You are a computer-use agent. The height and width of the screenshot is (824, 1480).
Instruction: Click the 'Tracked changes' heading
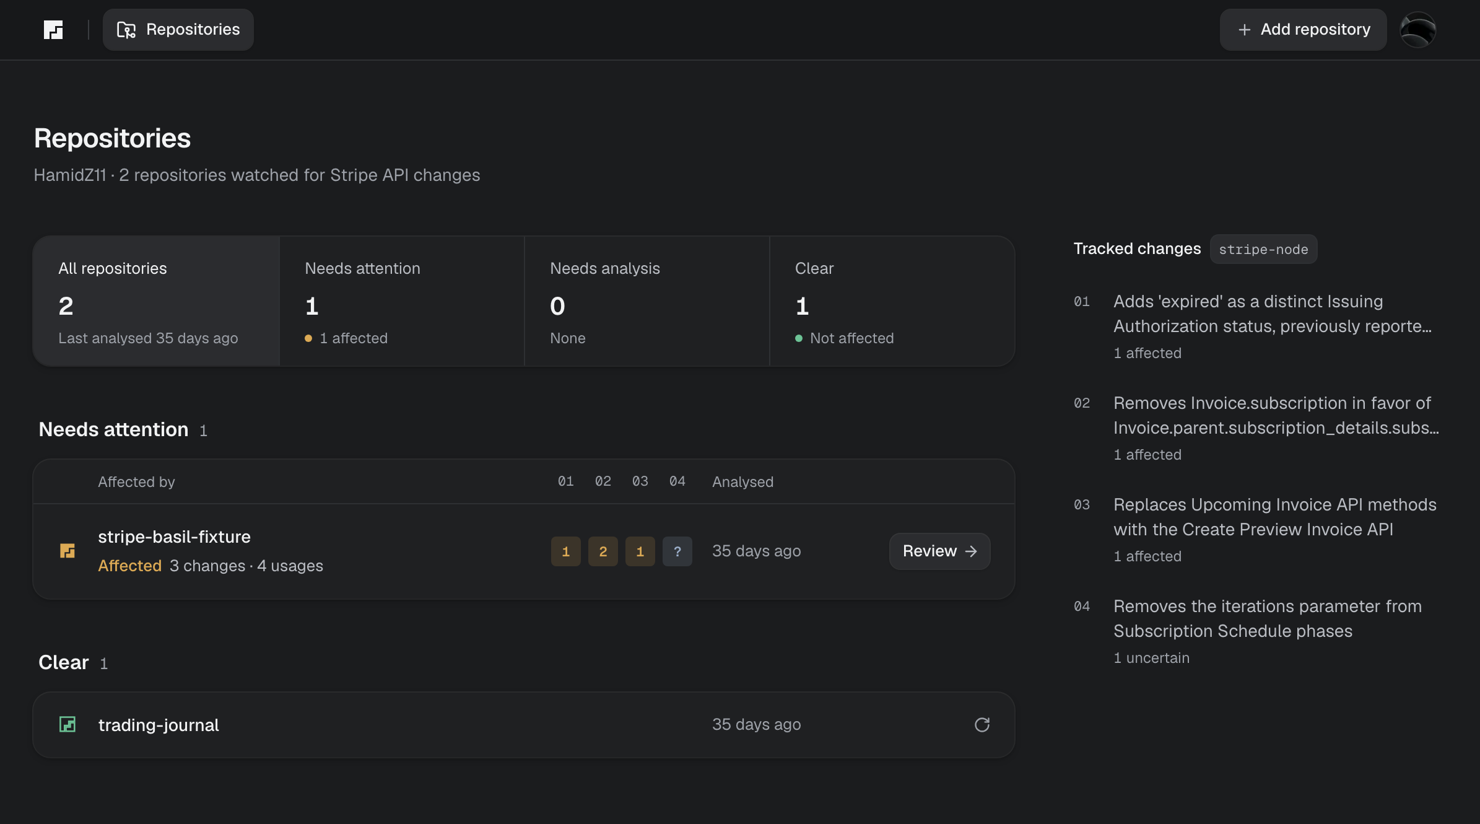1137,248
